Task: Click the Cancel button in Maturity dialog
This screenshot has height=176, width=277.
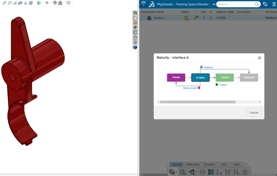Action: pos(253,113)
